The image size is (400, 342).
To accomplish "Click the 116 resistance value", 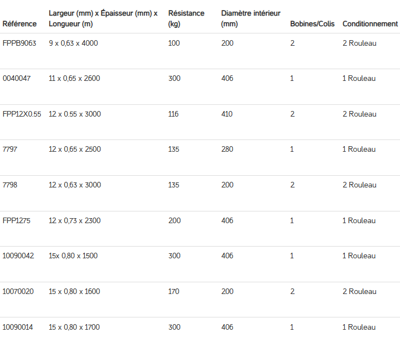I will tap(174, 114).
